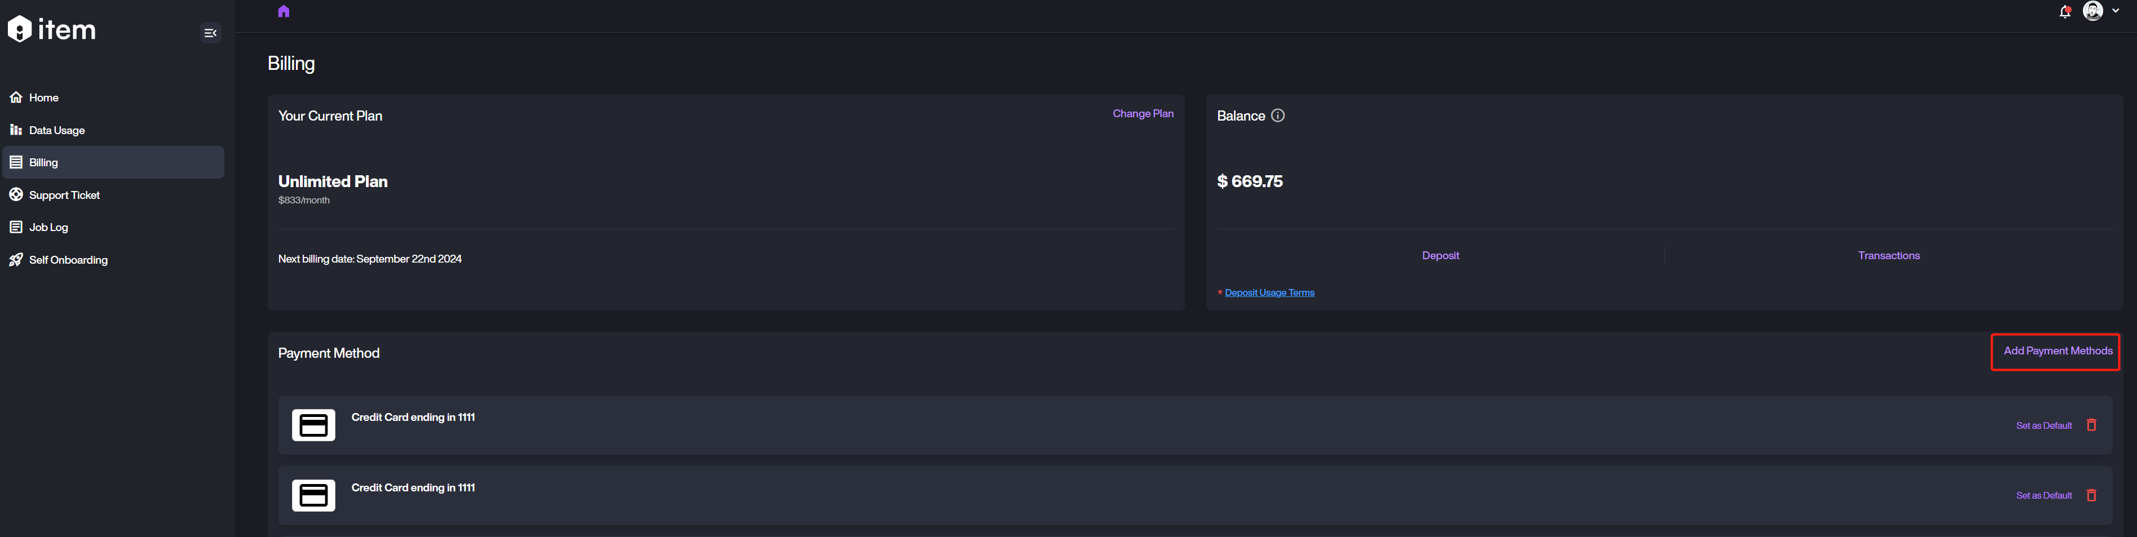2137x537 pixels.
Task: View Transactions from the Balance card
Action: click(x=1888, y=255)
